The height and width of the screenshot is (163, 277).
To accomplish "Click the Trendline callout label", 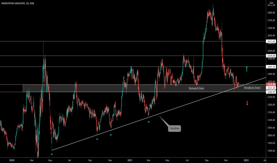I will tap(174, 128).
